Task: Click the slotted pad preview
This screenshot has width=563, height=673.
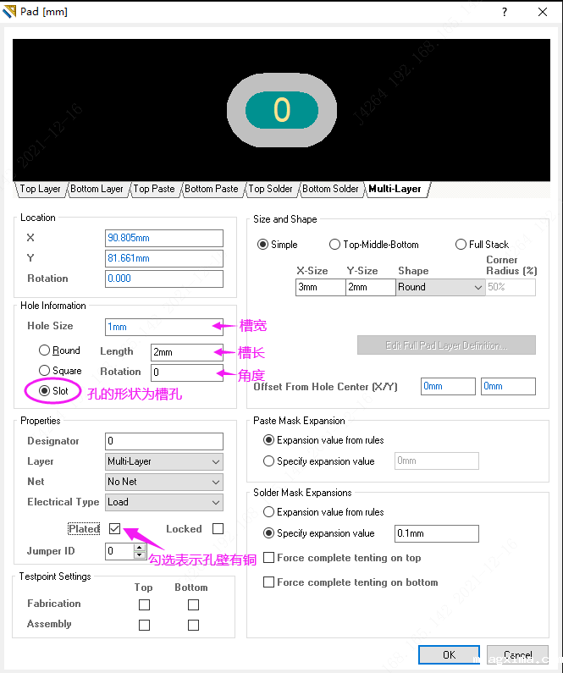Action: coord(282,110)
